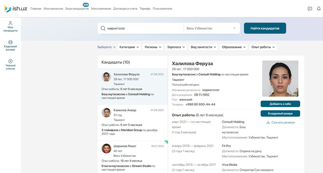Open Мои кандидаты in the sidebar
The height and width of the screenshot is (173, 323).
(x=10, y=27)
